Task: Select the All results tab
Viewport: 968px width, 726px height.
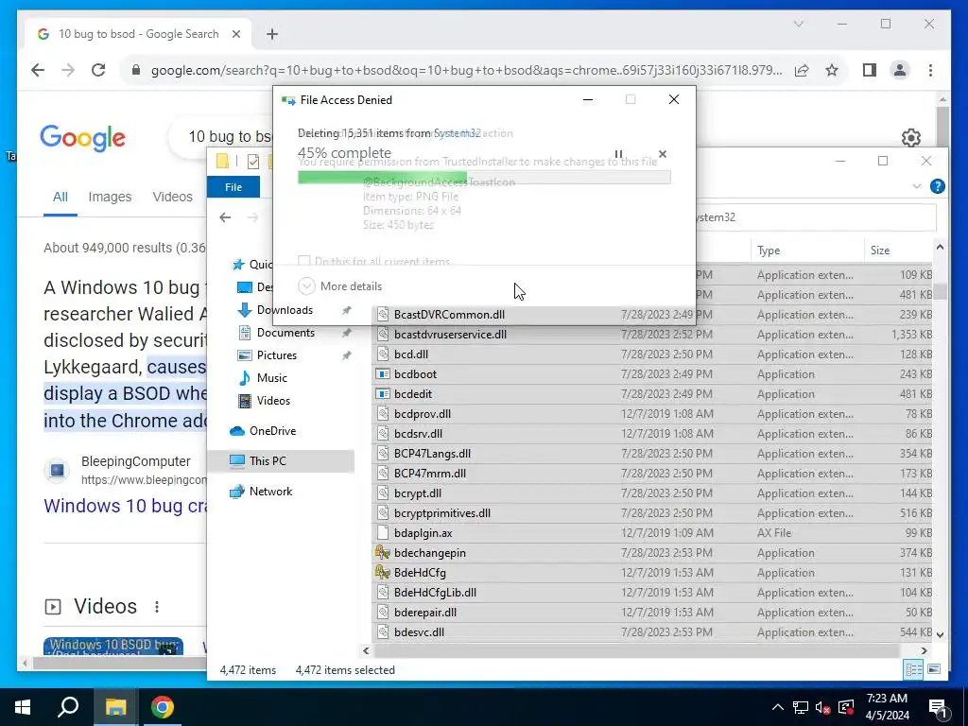Action: (60, 197)
